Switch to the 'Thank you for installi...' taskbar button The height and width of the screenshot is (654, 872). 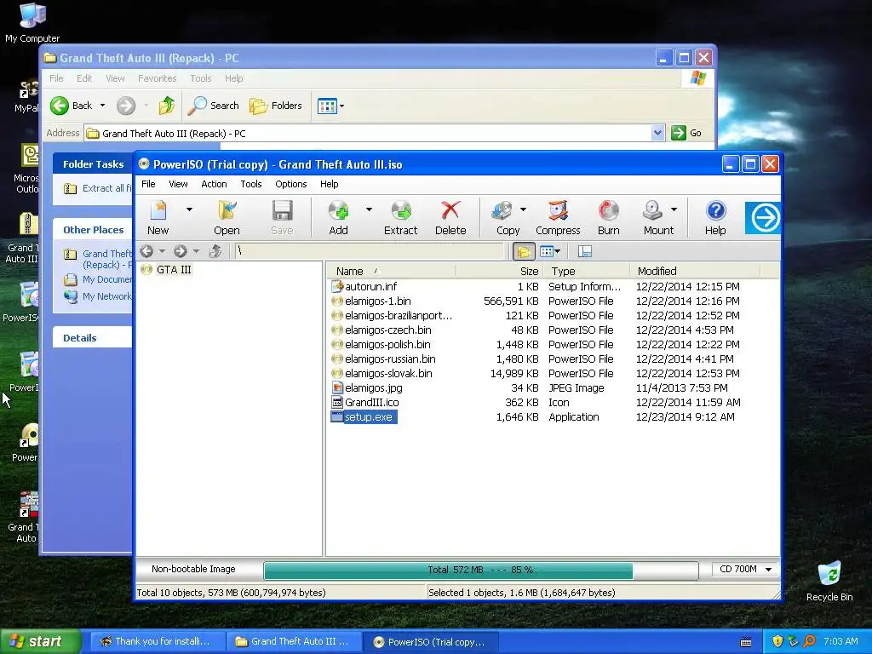(x=157, y=641)
